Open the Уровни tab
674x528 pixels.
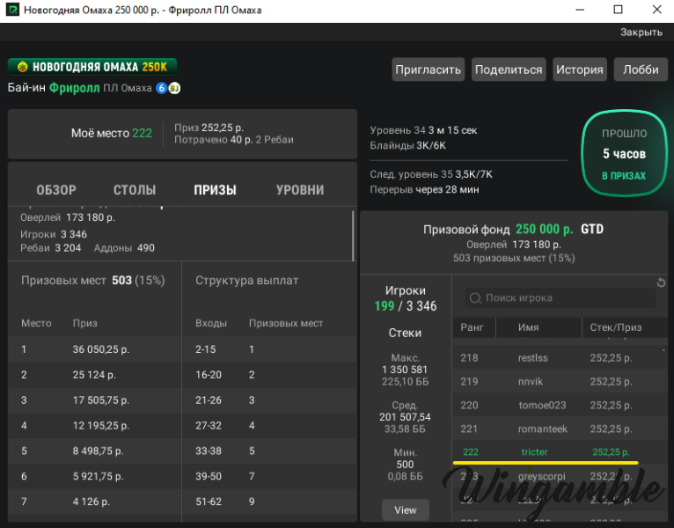[x=300, y=190]
